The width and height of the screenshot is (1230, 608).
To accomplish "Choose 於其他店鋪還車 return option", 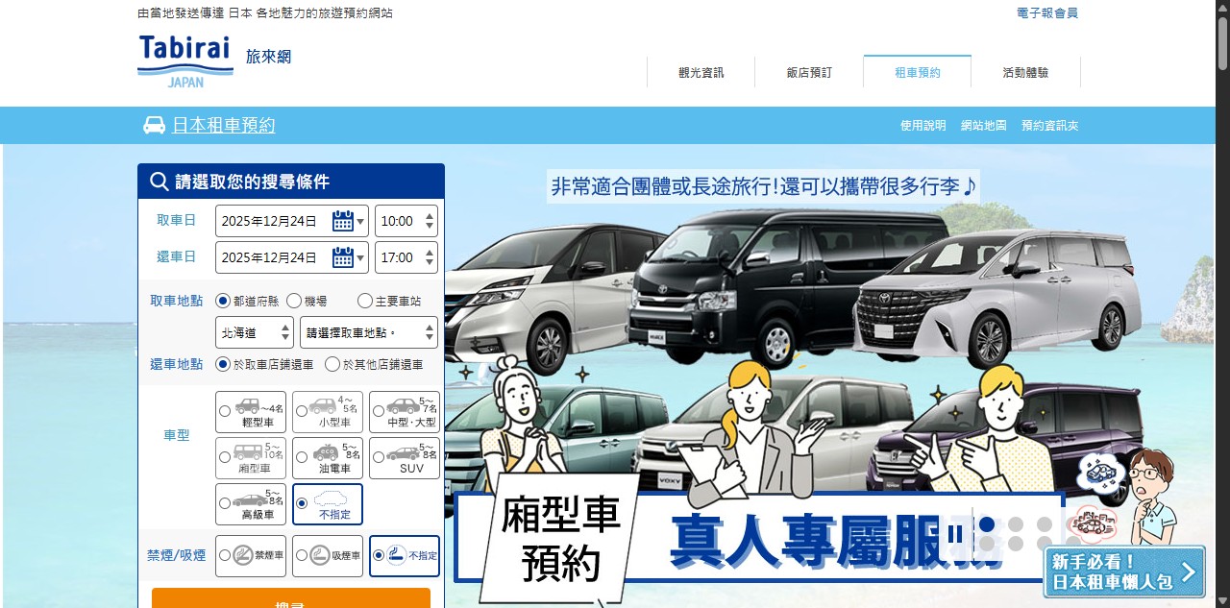I will (x=333, y=364).
